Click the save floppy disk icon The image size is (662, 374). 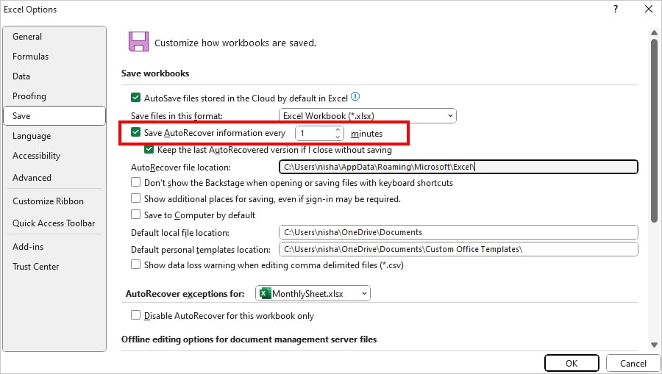[138, 41]
